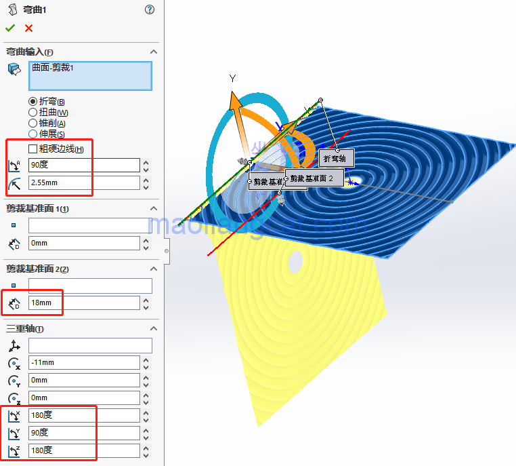Click the bend angle icon beside 90度
Viewport: 516px width, 466px height.
(14, 166)
